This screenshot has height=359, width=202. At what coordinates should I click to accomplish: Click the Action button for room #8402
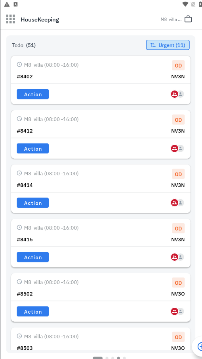(32, 94)
